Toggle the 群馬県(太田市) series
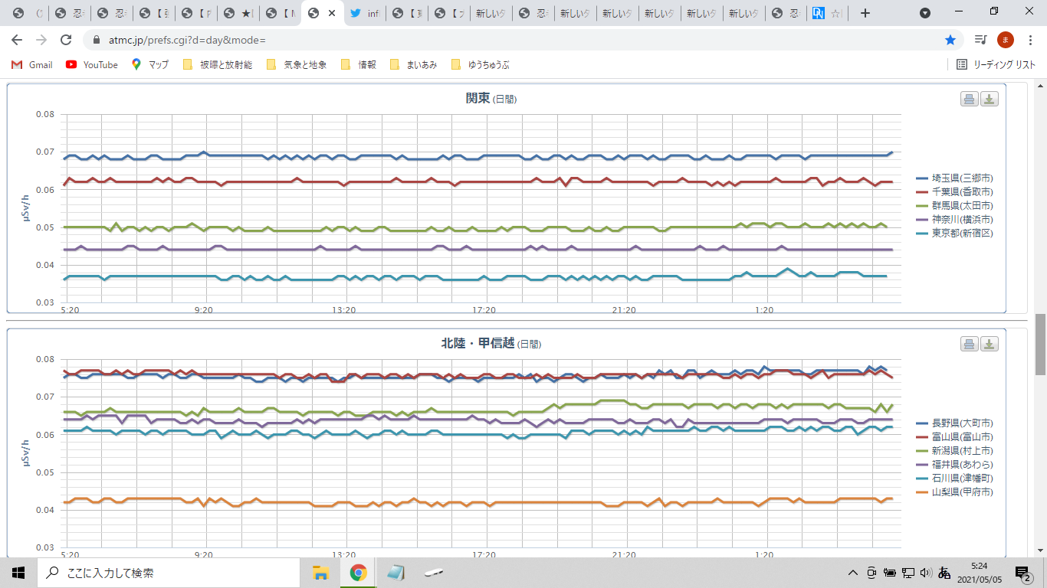The image size is (1047, 588). [x=954, y=206]
